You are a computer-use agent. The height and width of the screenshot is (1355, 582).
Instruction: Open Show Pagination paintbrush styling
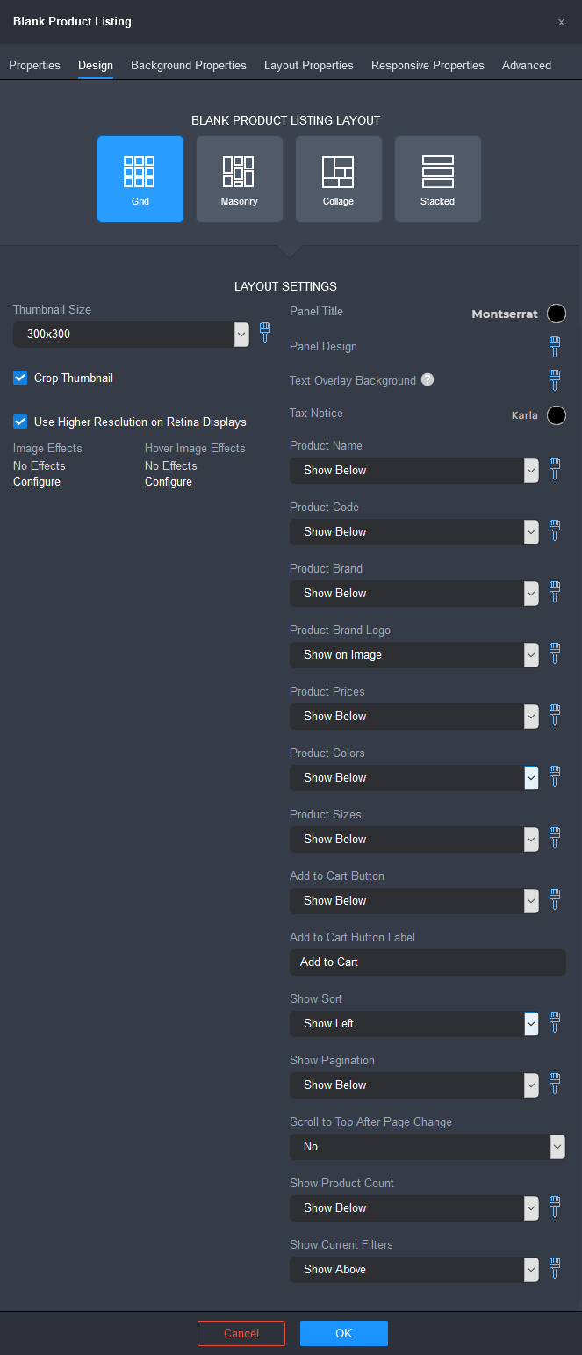click(x=555, y=1084)
